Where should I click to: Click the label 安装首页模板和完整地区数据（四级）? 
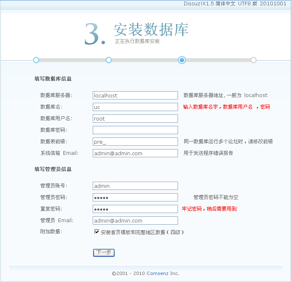point(142,232)
